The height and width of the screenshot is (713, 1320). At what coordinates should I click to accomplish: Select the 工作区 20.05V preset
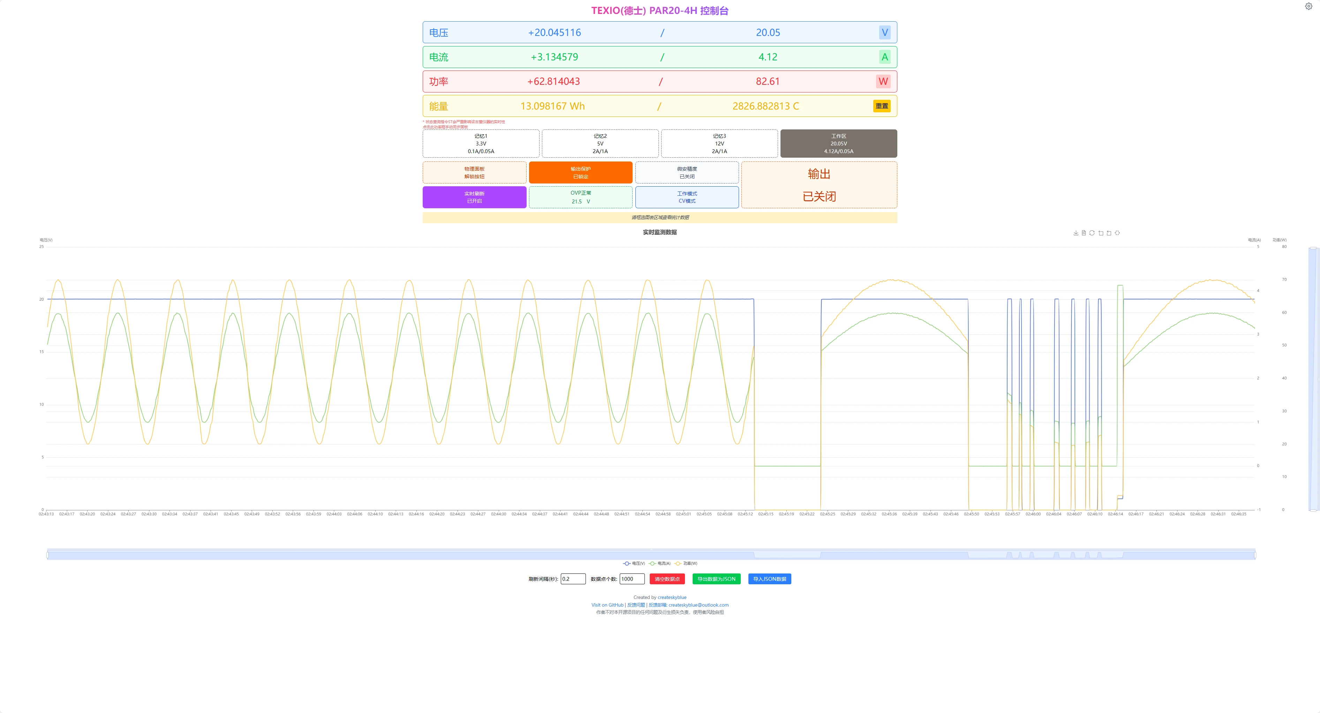click(x=838, y=143)
